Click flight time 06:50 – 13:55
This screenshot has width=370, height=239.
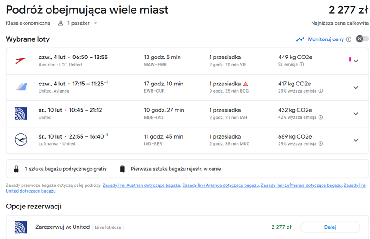(x=90, y=57)
